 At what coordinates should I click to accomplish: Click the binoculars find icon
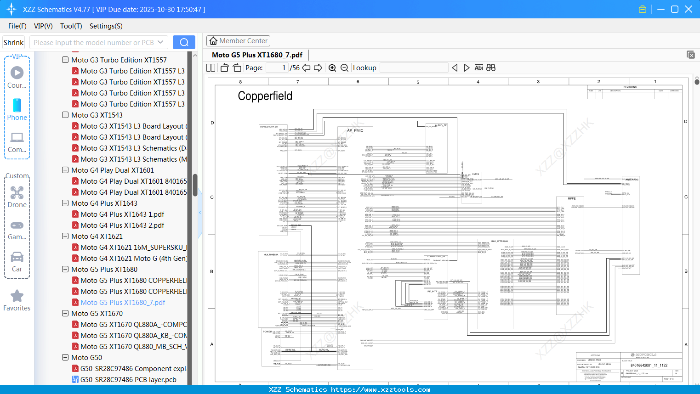(491, 68)
